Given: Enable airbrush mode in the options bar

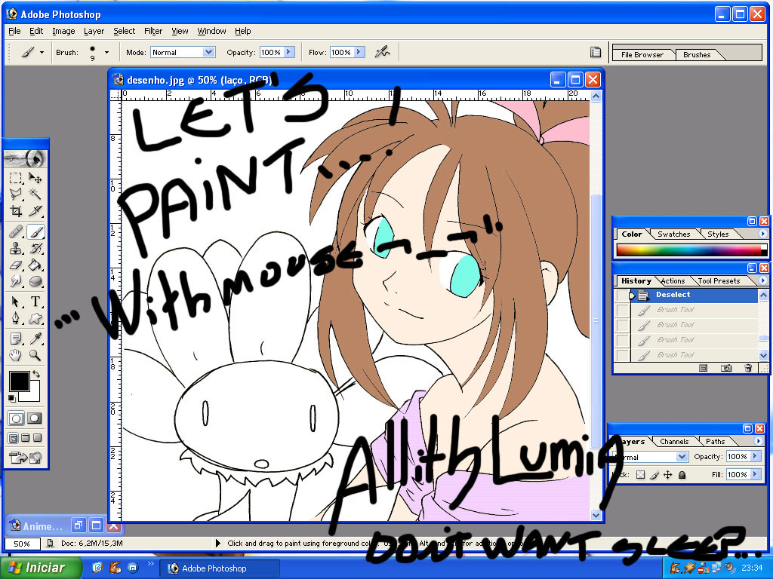Looking at the screenshot, I should pyautogui.click(x=382, y=52).
